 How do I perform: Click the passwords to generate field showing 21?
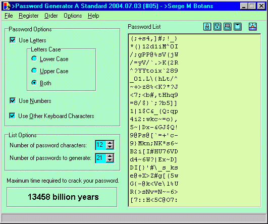101,158
